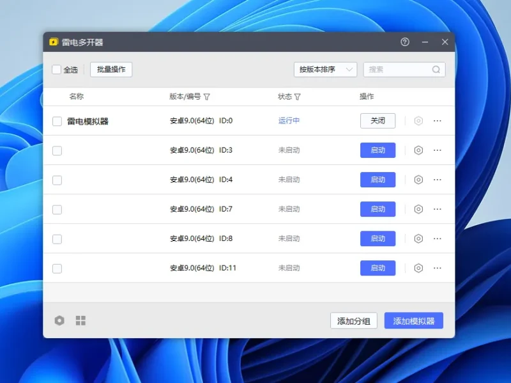Open more options for ID:3 row

(438, 150)
